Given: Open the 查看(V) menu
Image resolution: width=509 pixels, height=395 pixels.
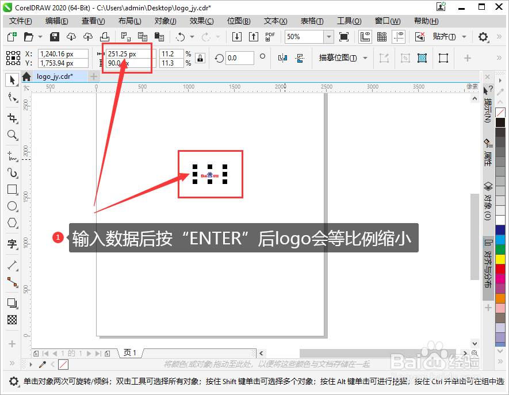Looking at the screenshot, I should 93,21.
